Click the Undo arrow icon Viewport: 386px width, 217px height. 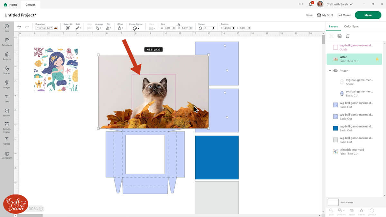19,28
